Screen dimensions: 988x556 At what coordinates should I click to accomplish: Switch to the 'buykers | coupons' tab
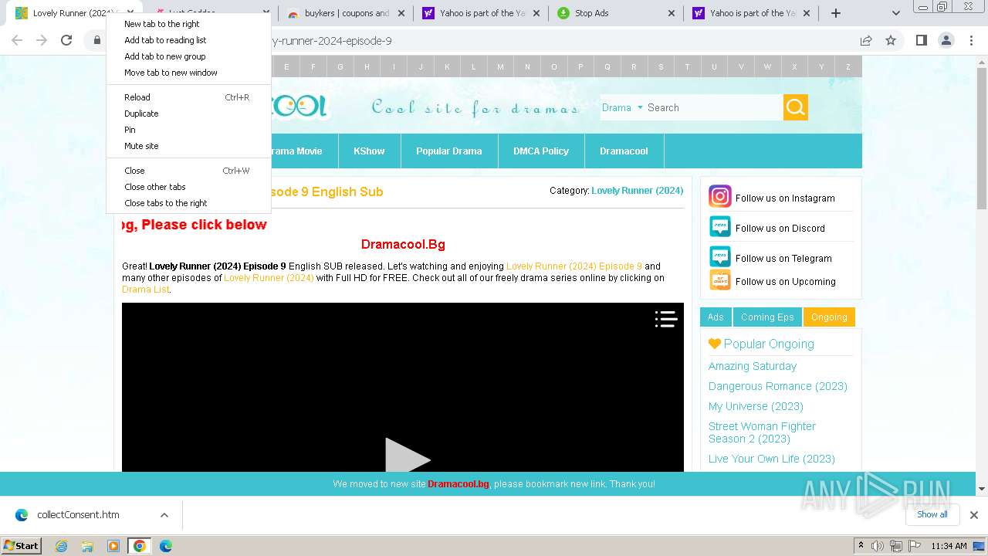tap(345, 13)
